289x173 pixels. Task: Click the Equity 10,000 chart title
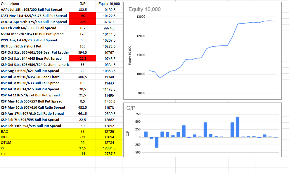pyautogui.click(x=144, y=9)
